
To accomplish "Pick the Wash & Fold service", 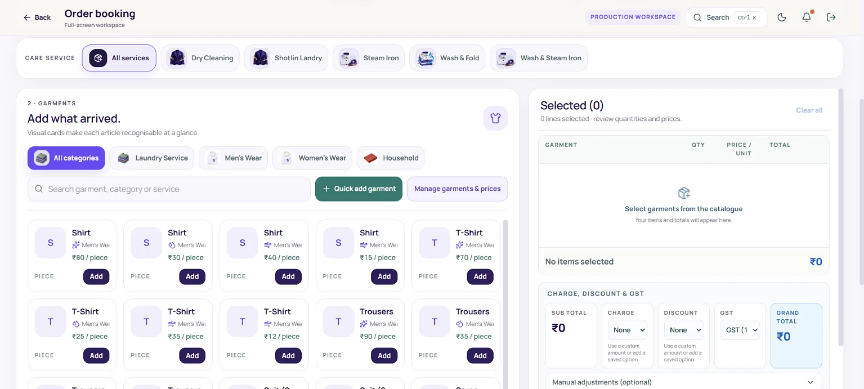I will point(447,58).
